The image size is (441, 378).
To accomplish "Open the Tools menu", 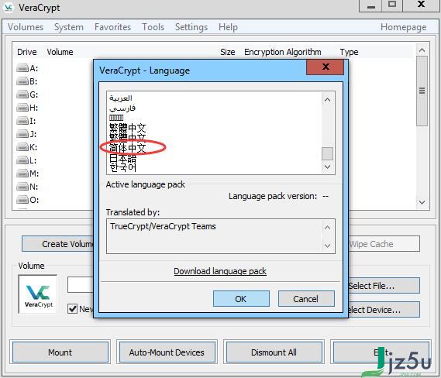I will coord(153,27).
